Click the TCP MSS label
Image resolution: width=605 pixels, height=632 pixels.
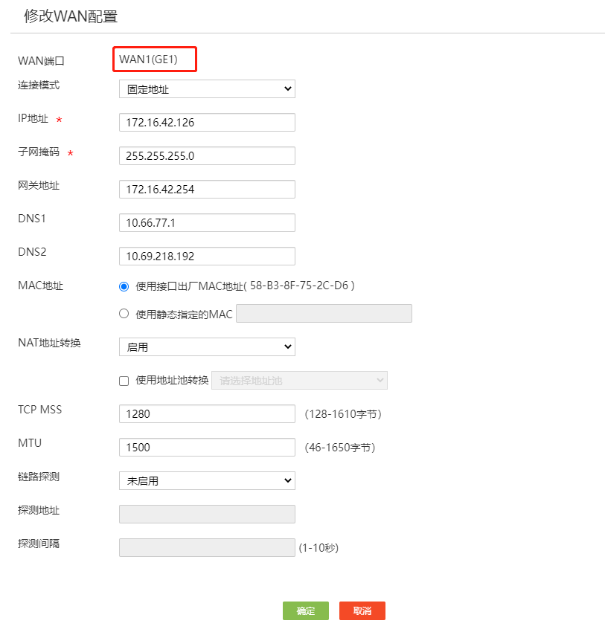pos(40,410)
